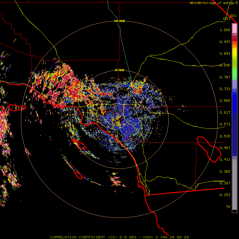
Task: Click the 0.947 color scale value
Action: pyautogui.click(x=225, y=42)
